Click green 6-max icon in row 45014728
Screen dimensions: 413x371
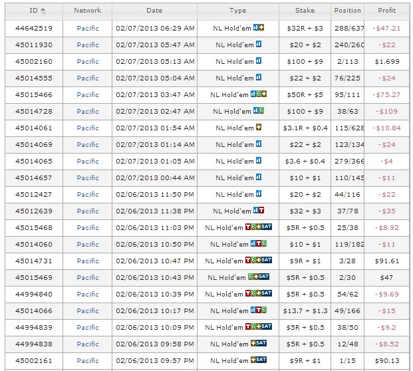pyautogui.click(x=262, y=111)
